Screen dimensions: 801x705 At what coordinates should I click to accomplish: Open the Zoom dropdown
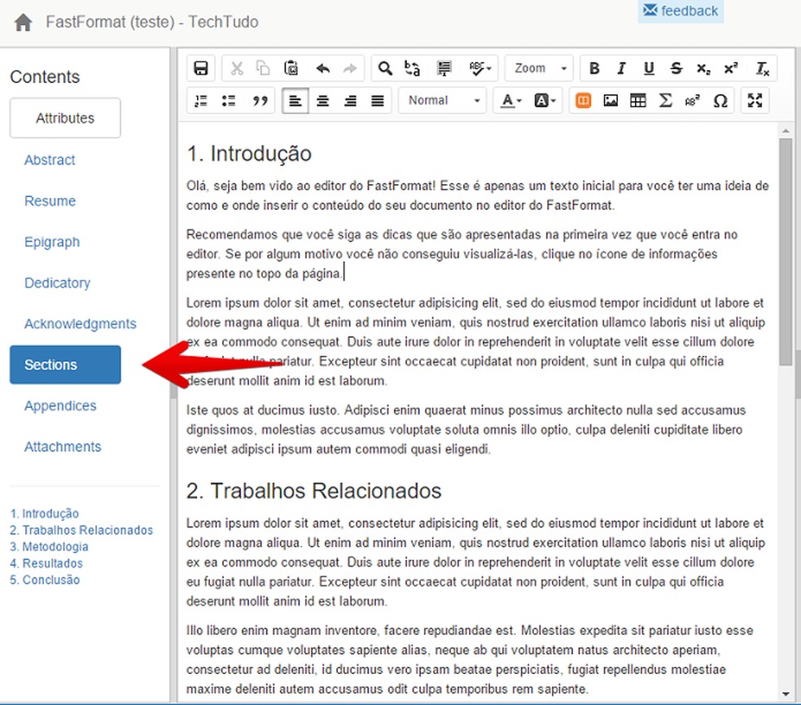tap(540, 68)
